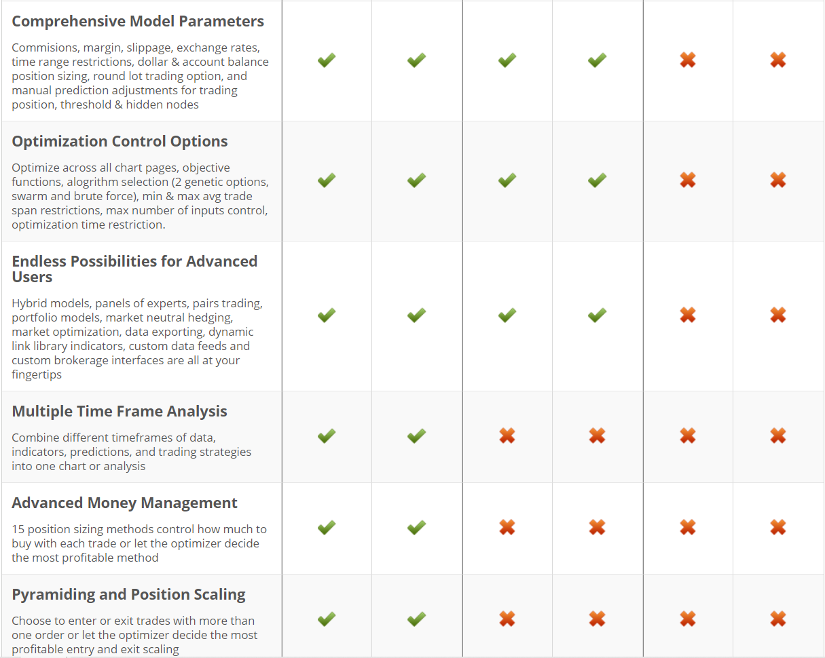
Task: Click the fifth-column red cross for Optimization Control Options
Action: [x=688, y=180]
